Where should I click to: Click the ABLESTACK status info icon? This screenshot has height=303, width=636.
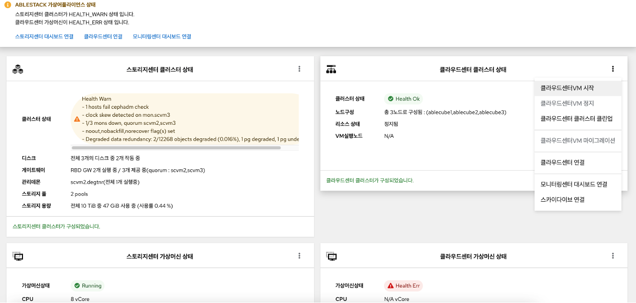point(7,5)
